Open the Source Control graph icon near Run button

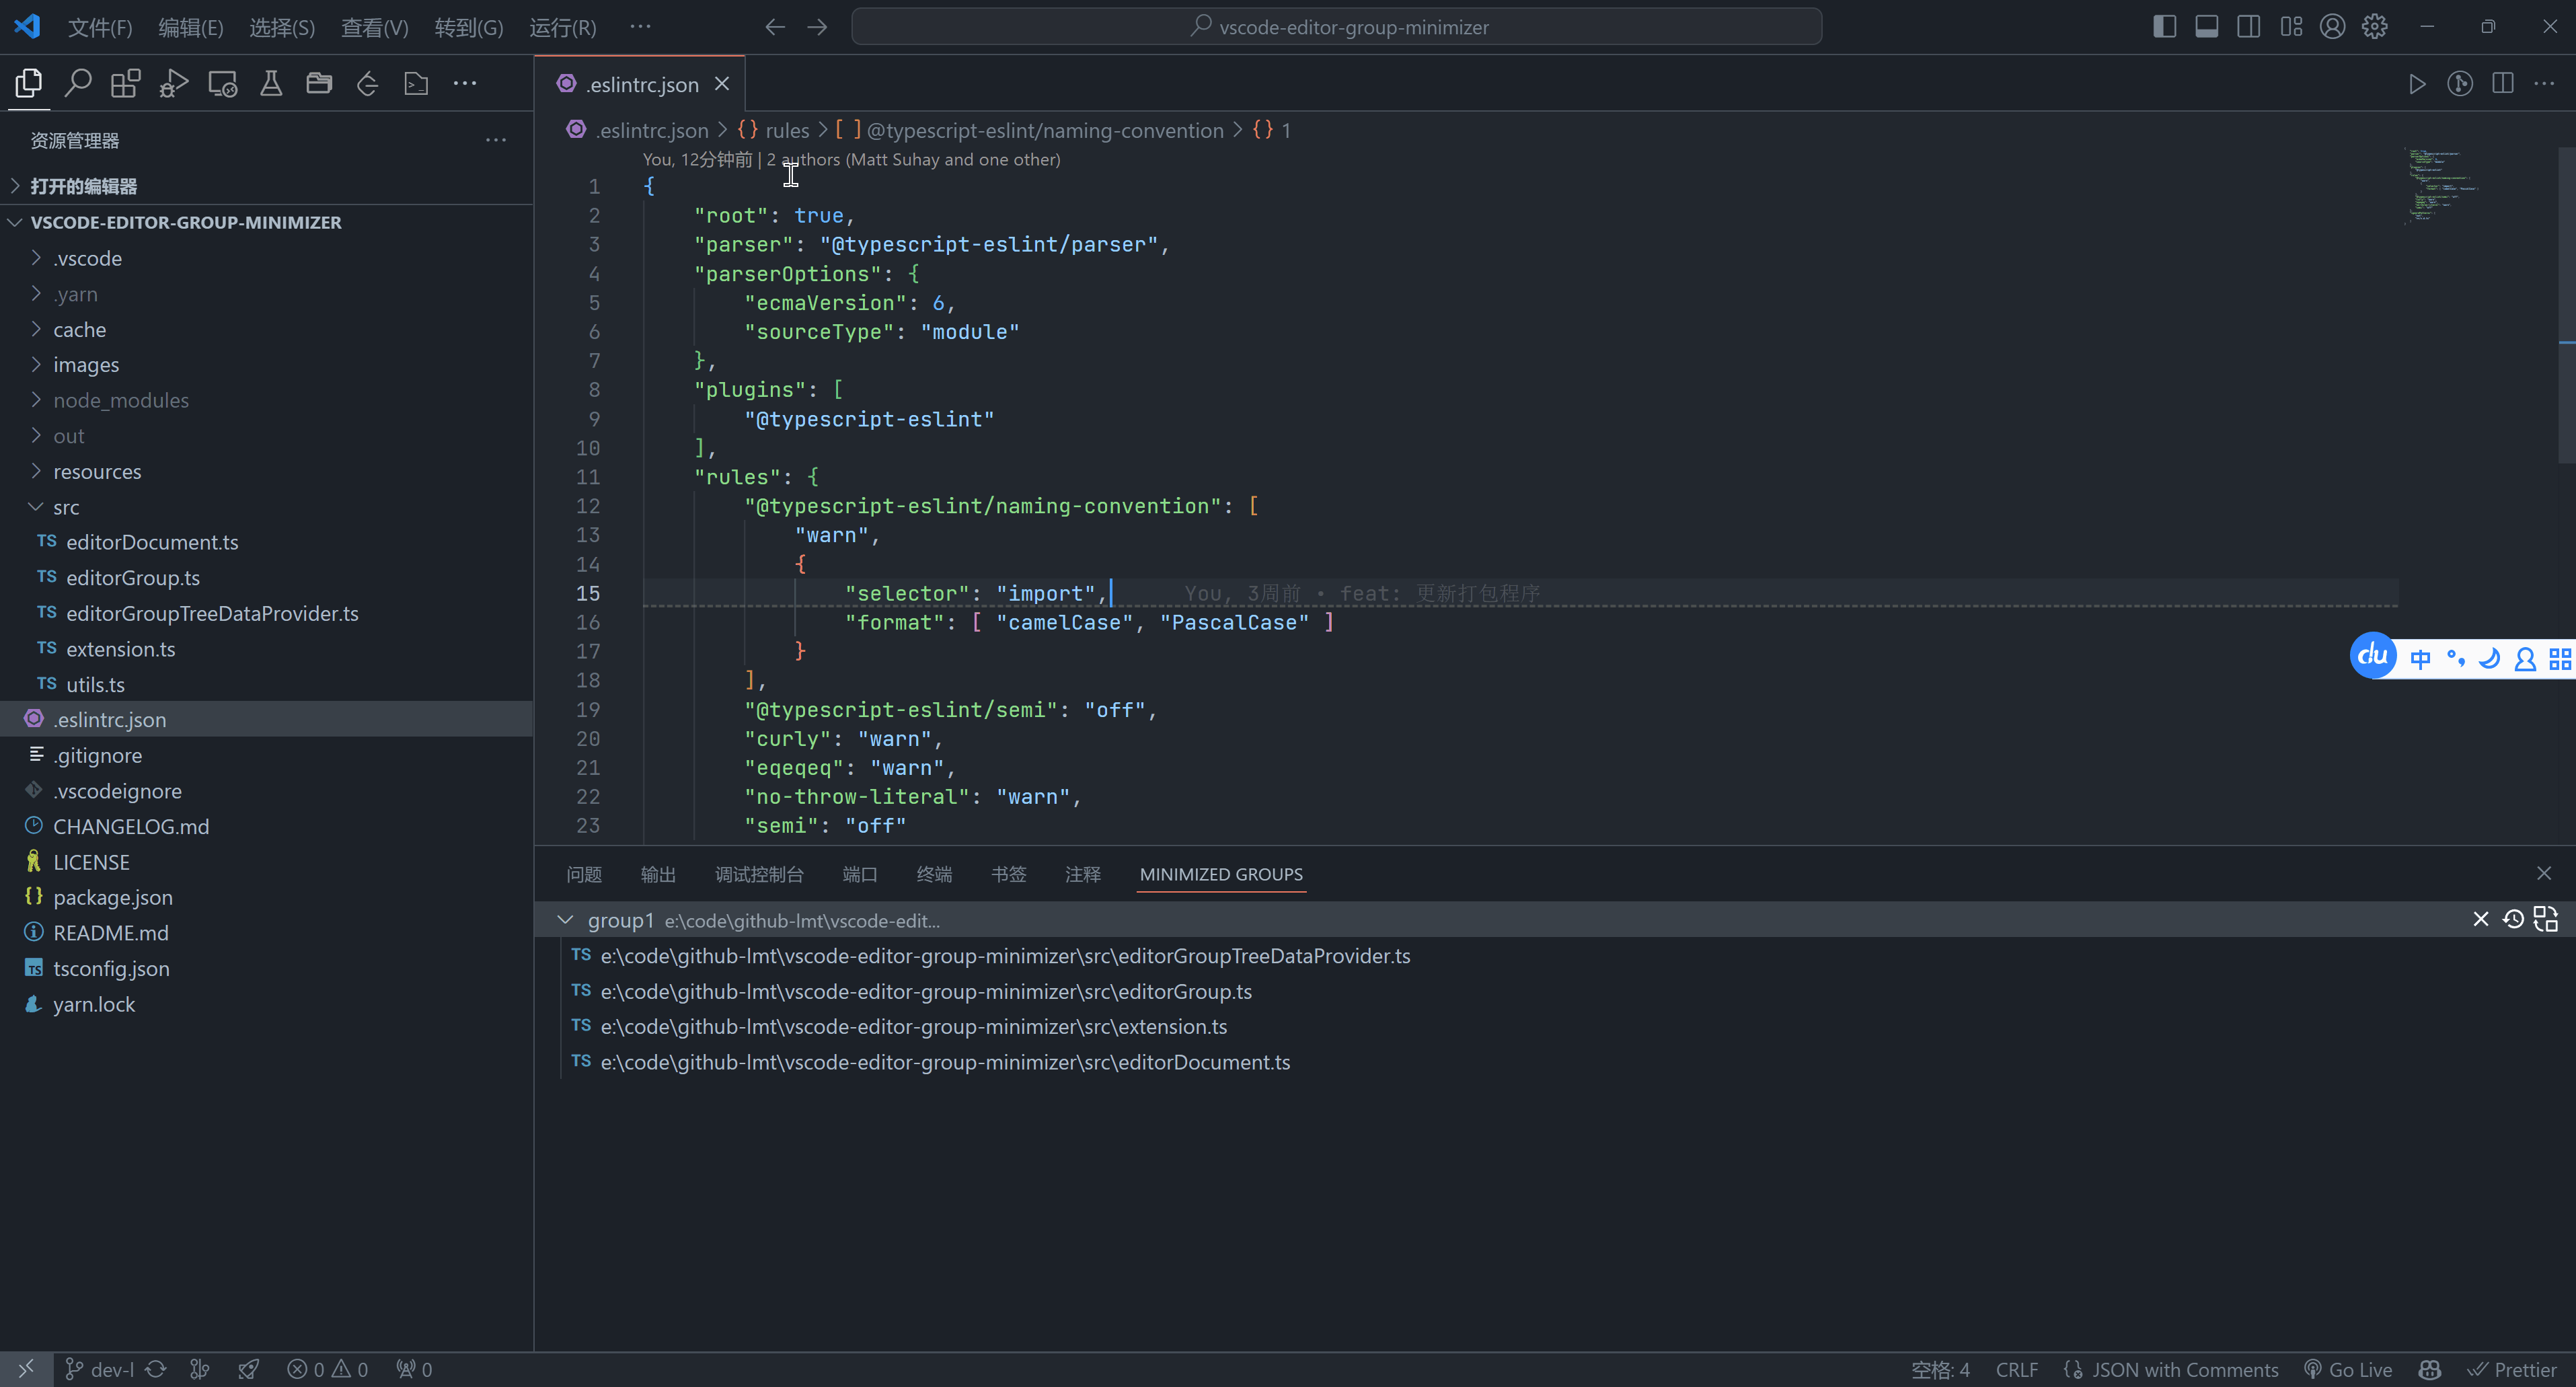coord(2460,84)
